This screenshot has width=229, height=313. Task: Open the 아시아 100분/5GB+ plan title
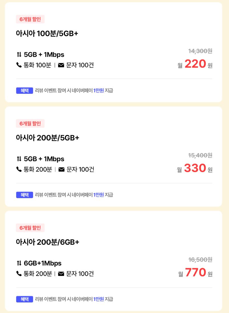(47, 34)
